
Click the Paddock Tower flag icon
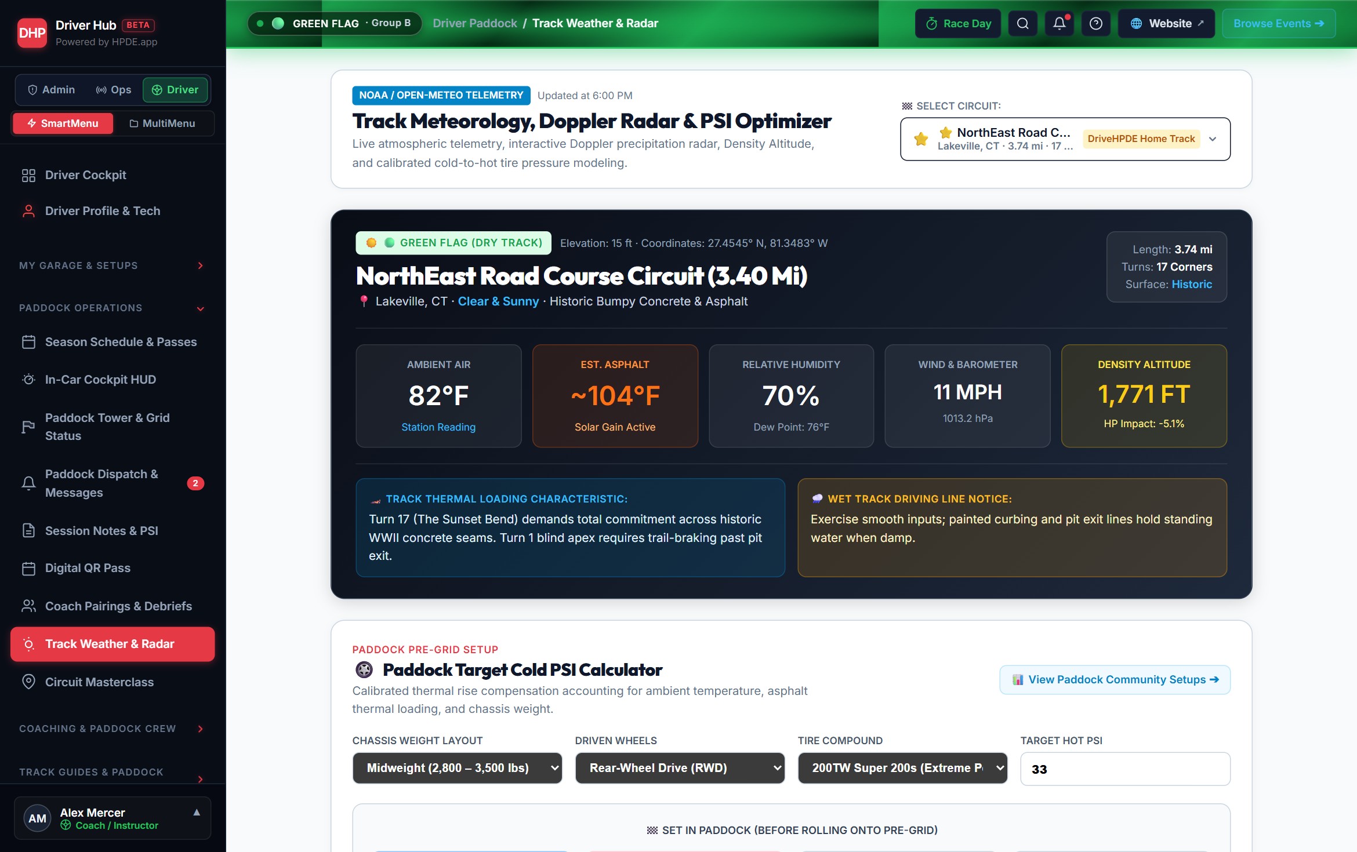pyautogui.click(x=28, y=427)
